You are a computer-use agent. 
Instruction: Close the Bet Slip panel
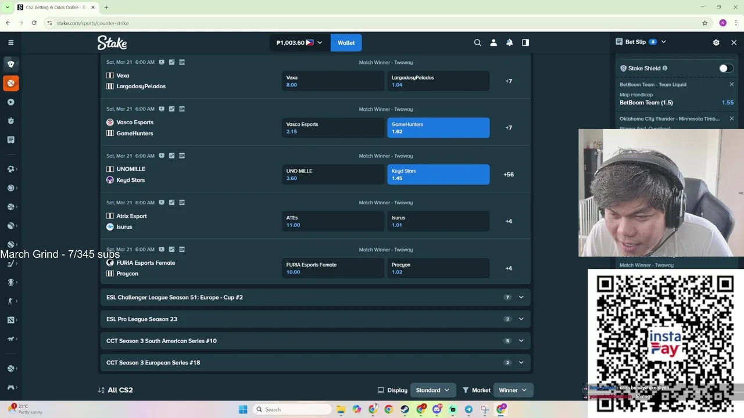click(734, 42)
